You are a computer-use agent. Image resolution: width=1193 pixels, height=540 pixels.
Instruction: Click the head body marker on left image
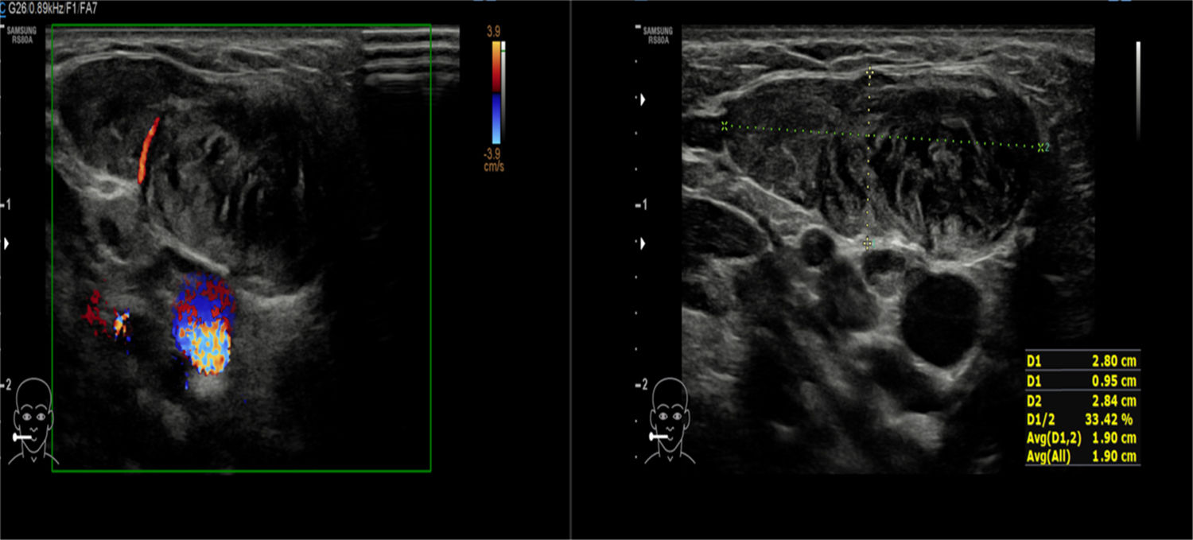(x=33, y=422)
